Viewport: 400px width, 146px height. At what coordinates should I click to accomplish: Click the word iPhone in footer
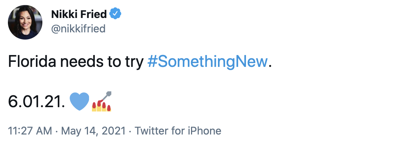[x=205, y=131]
